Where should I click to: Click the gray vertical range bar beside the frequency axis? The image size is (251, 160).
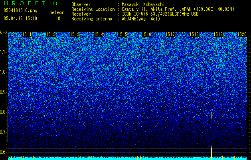tap(8, 124)
